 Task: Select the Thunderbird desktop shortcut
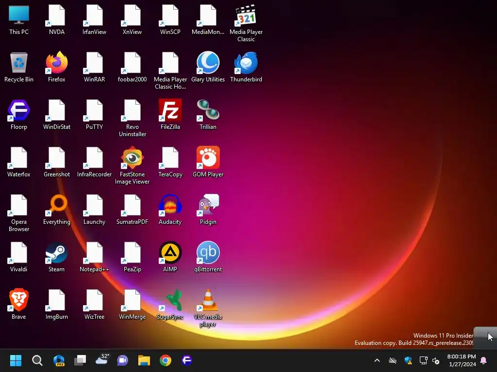click(246, 67)
